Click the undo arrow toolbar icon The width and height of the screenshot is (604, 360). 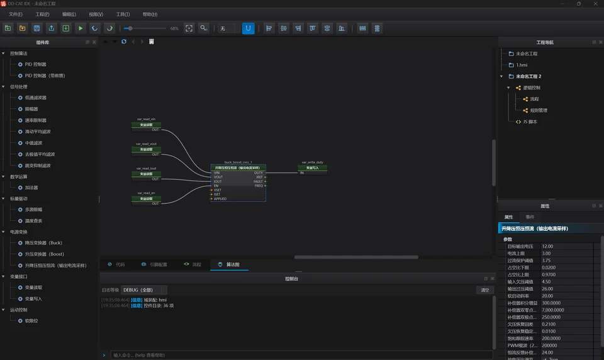pos(95,28)
